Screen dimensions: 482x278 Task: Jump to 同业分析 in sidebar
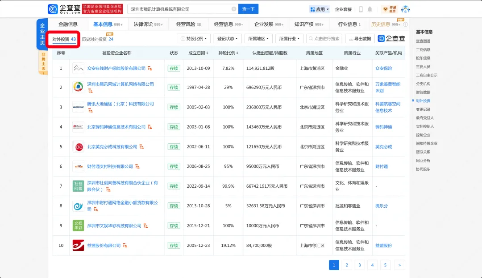coord(423,161)
